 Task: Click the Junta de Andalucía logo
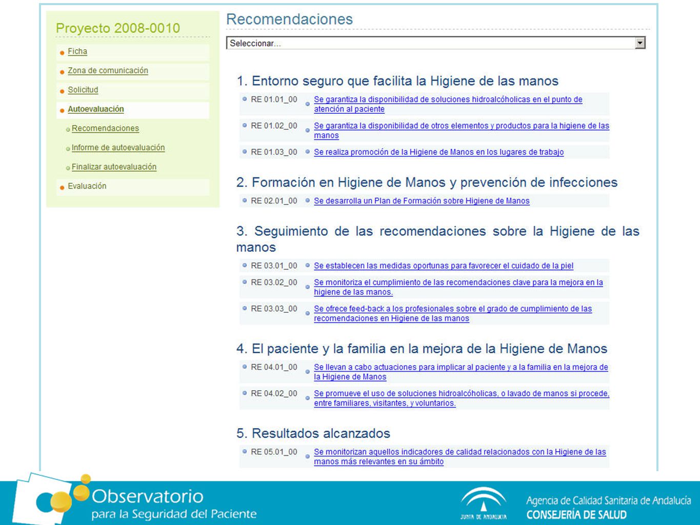point(483,503)
